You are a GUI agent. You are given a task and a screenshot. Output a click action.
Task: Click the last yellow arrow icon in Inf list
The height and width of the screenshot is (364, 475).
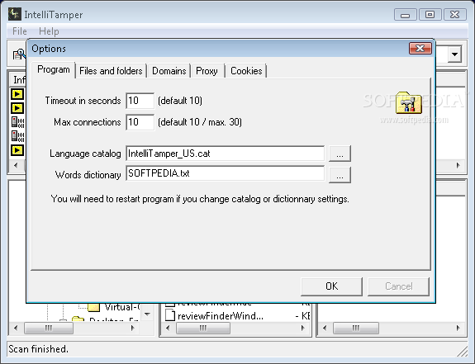(17, 150)
